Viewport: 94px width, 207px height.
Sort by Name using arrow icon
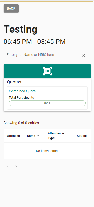(38, 136)
